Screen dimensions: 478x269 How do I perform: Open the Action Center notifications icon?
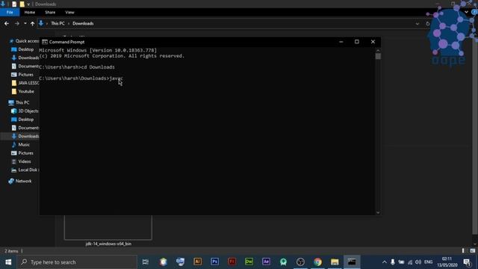pos(467,262)
